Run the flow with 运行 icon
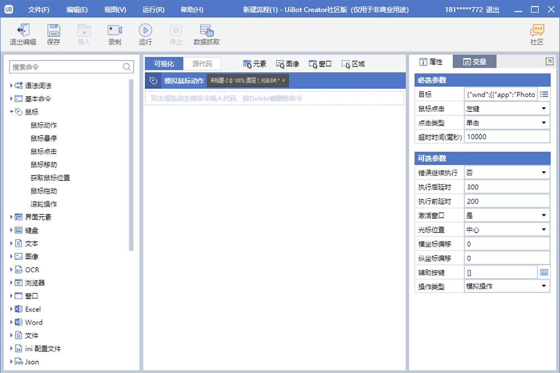This screenshot has height=373, width=560. pos(146,35)
